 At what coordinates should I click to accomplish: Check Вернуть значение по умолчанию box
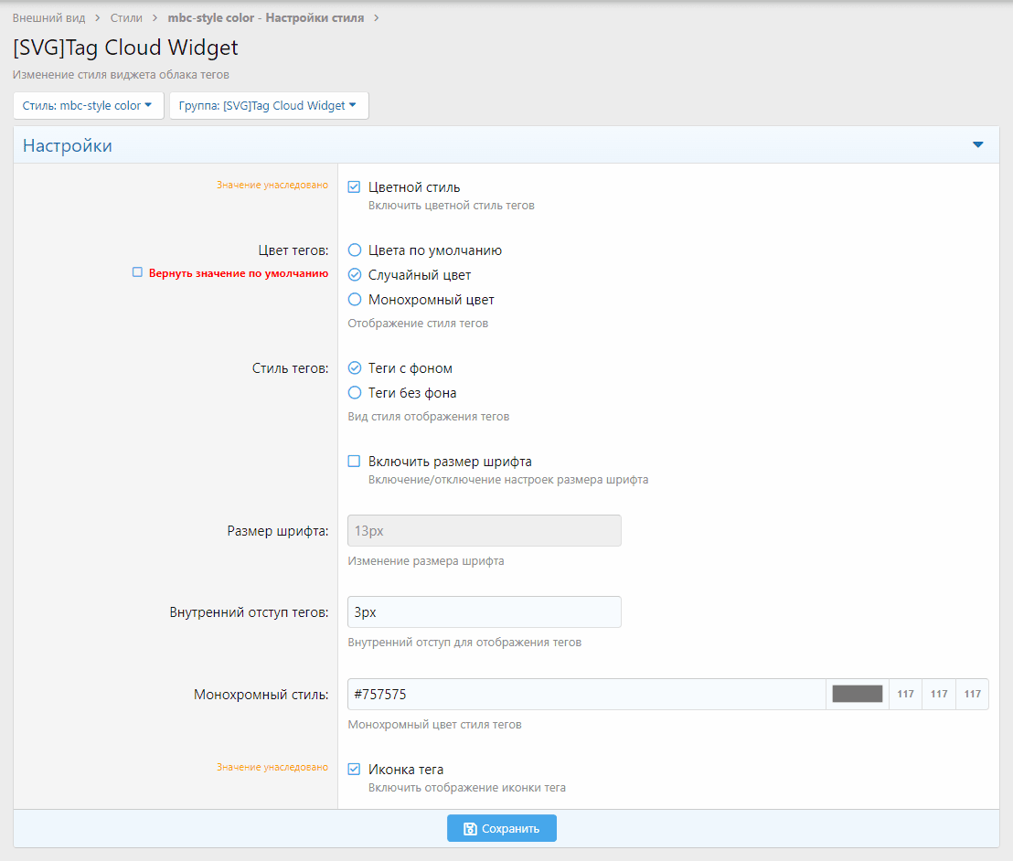[x=137, y=272]
